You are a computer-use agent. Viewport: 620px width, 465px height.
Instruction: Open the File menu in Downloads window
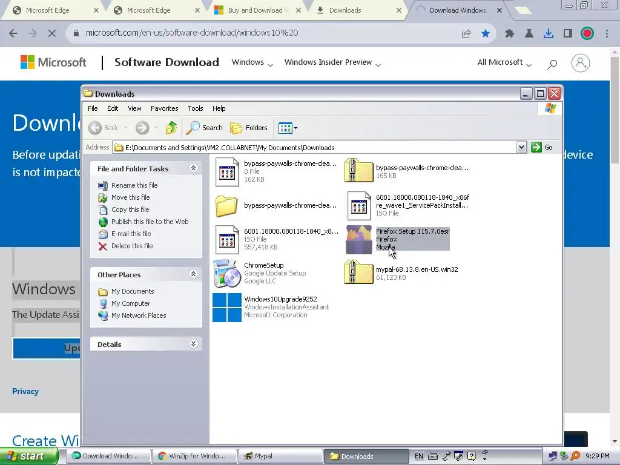click(93, 108)
